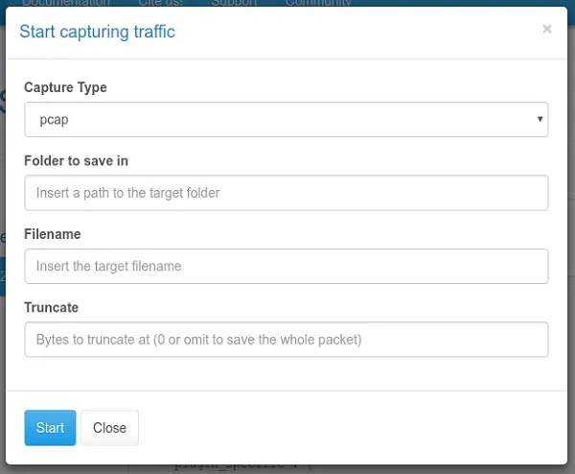Click the Truncate label text
Viewport: 575px width, 474px height.
pyautogui.click(x=51, y=308)
